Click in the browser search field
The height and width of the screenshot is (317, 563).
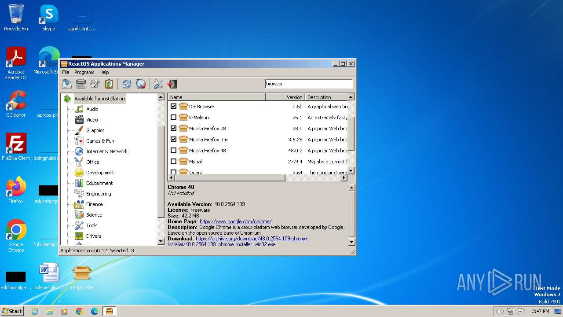pyautogui.click(x=308, y=84)
